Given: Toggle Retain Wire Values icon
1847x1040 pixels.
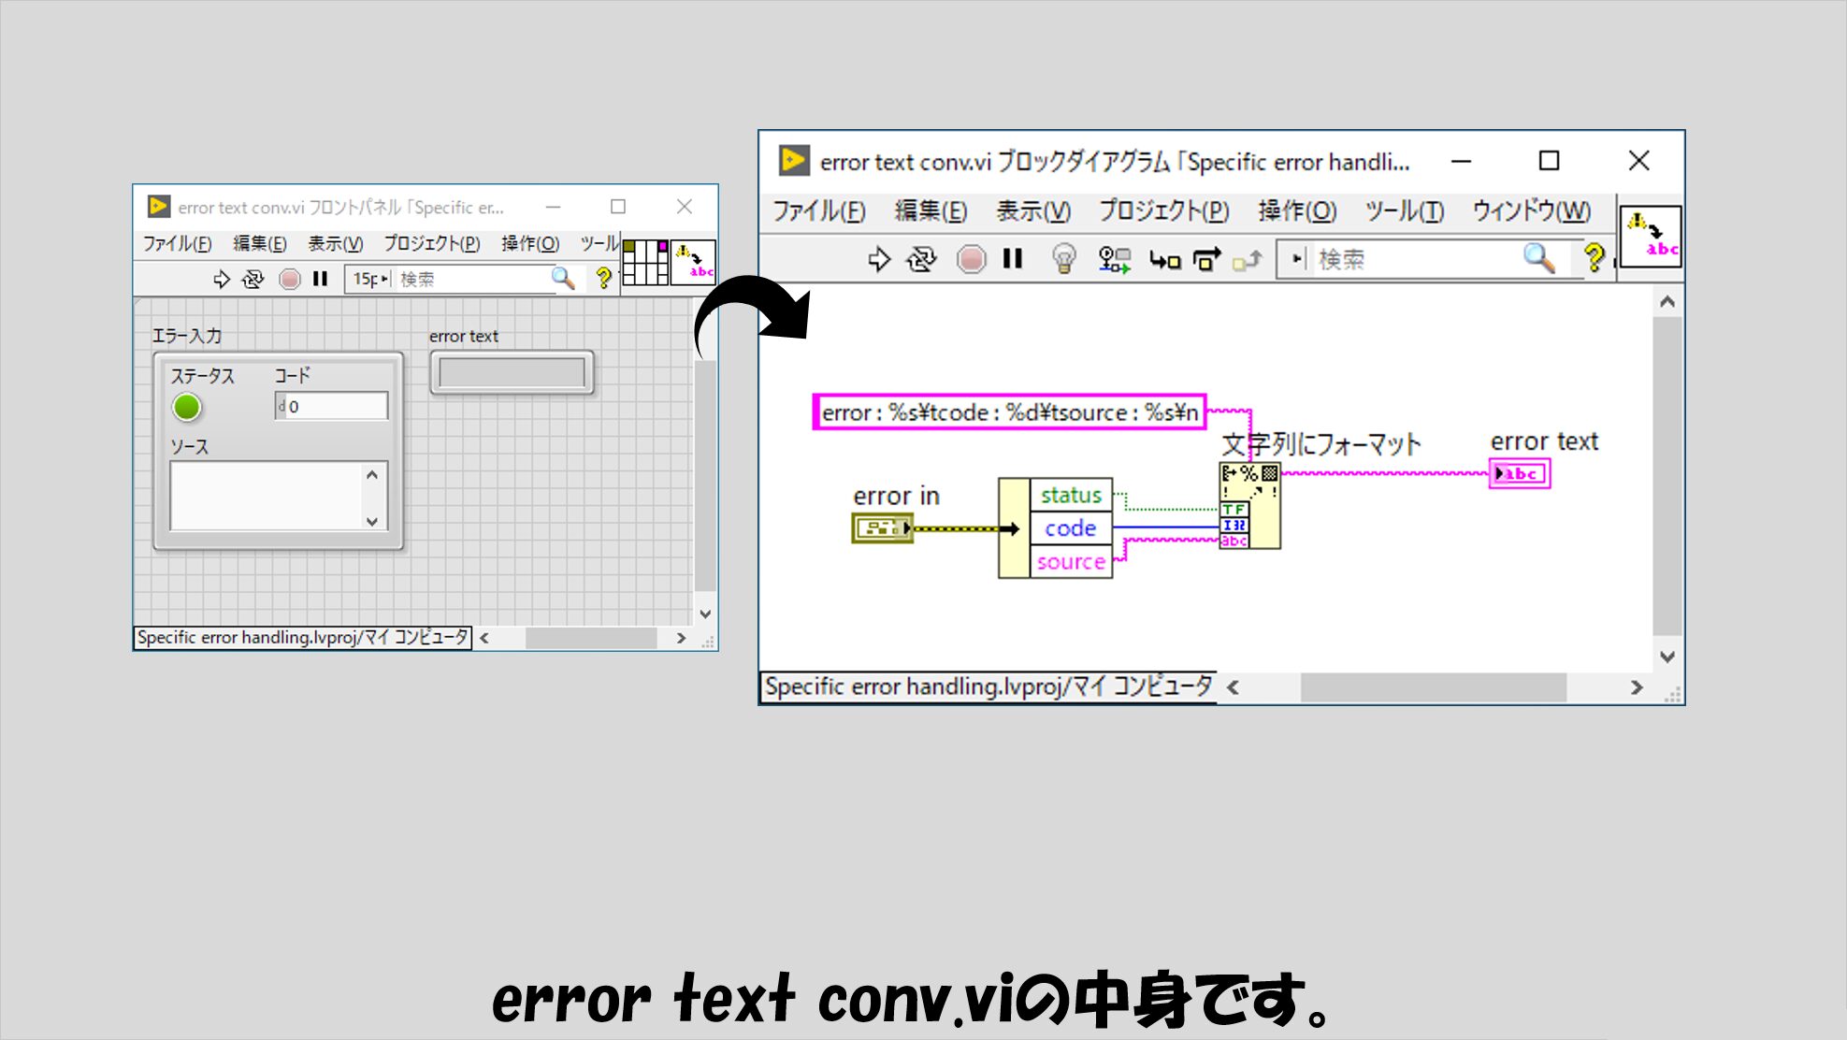Looking at the screenshot, I should point(1114,259).
